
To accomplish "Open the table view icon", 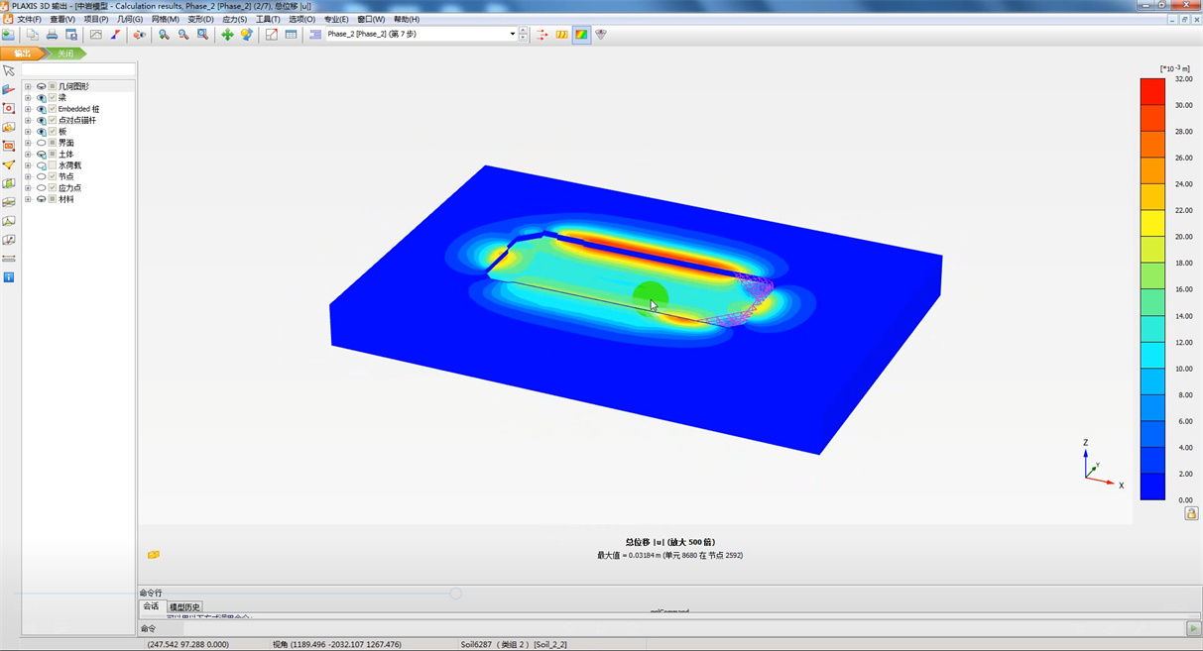I will 291,35.
